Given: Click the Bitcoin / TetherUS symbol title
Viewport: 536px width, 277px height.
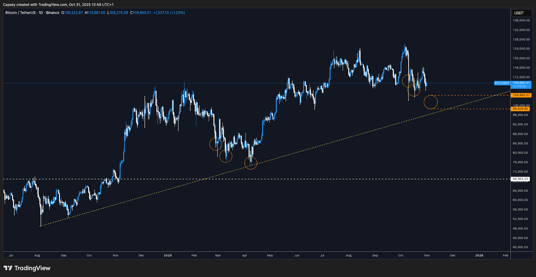Looking at the screenshot, I should [32, 13].
